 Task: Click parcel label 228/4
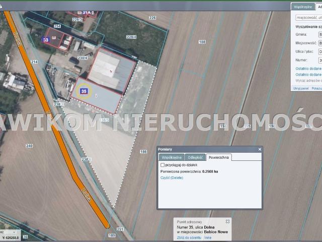[x=131, y=37]
